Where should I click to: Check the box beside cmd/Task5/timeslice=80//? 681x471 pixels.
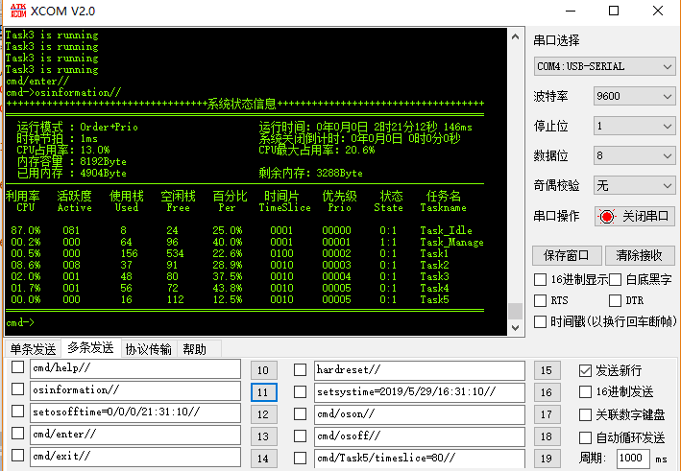click(300, 458)
